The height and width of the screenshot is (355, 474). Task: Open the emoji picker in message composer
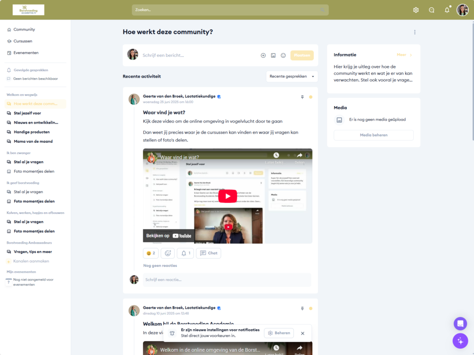[x=283, y=55]
